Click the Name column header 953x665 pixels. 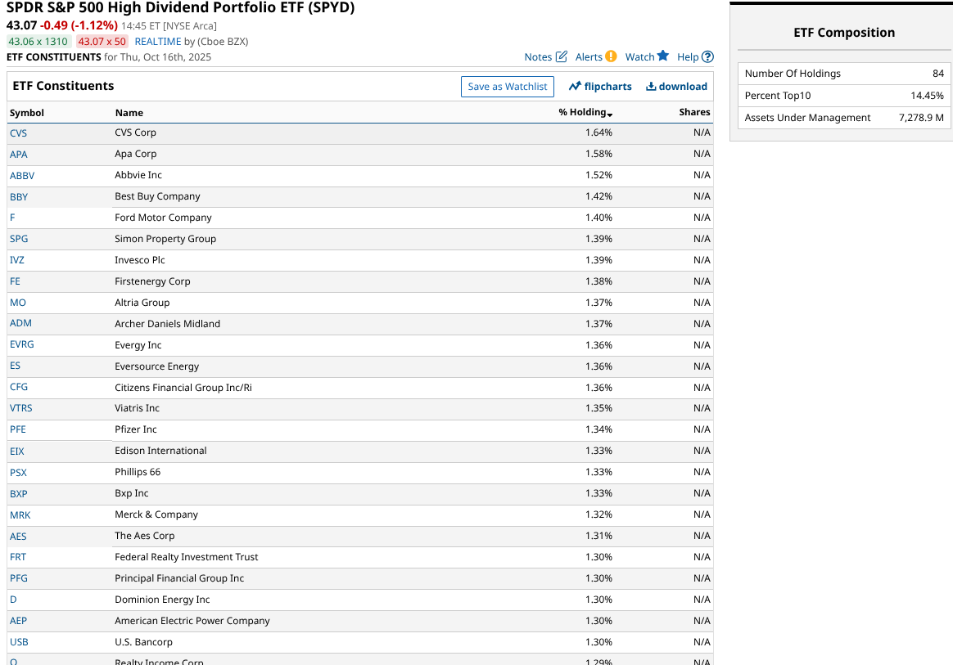point(129,112)
